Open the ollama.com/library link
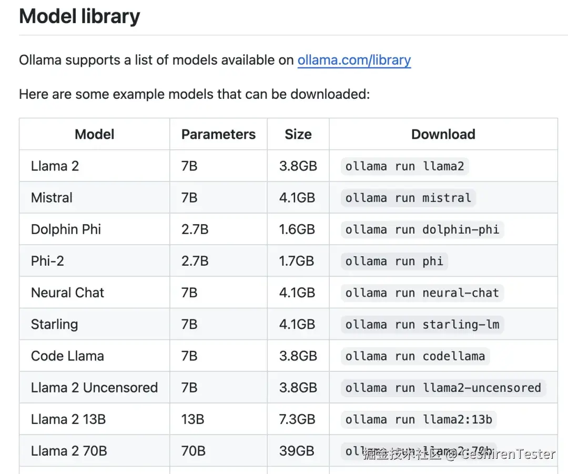This screenshot has height=474, width=568. click(354, 60)
